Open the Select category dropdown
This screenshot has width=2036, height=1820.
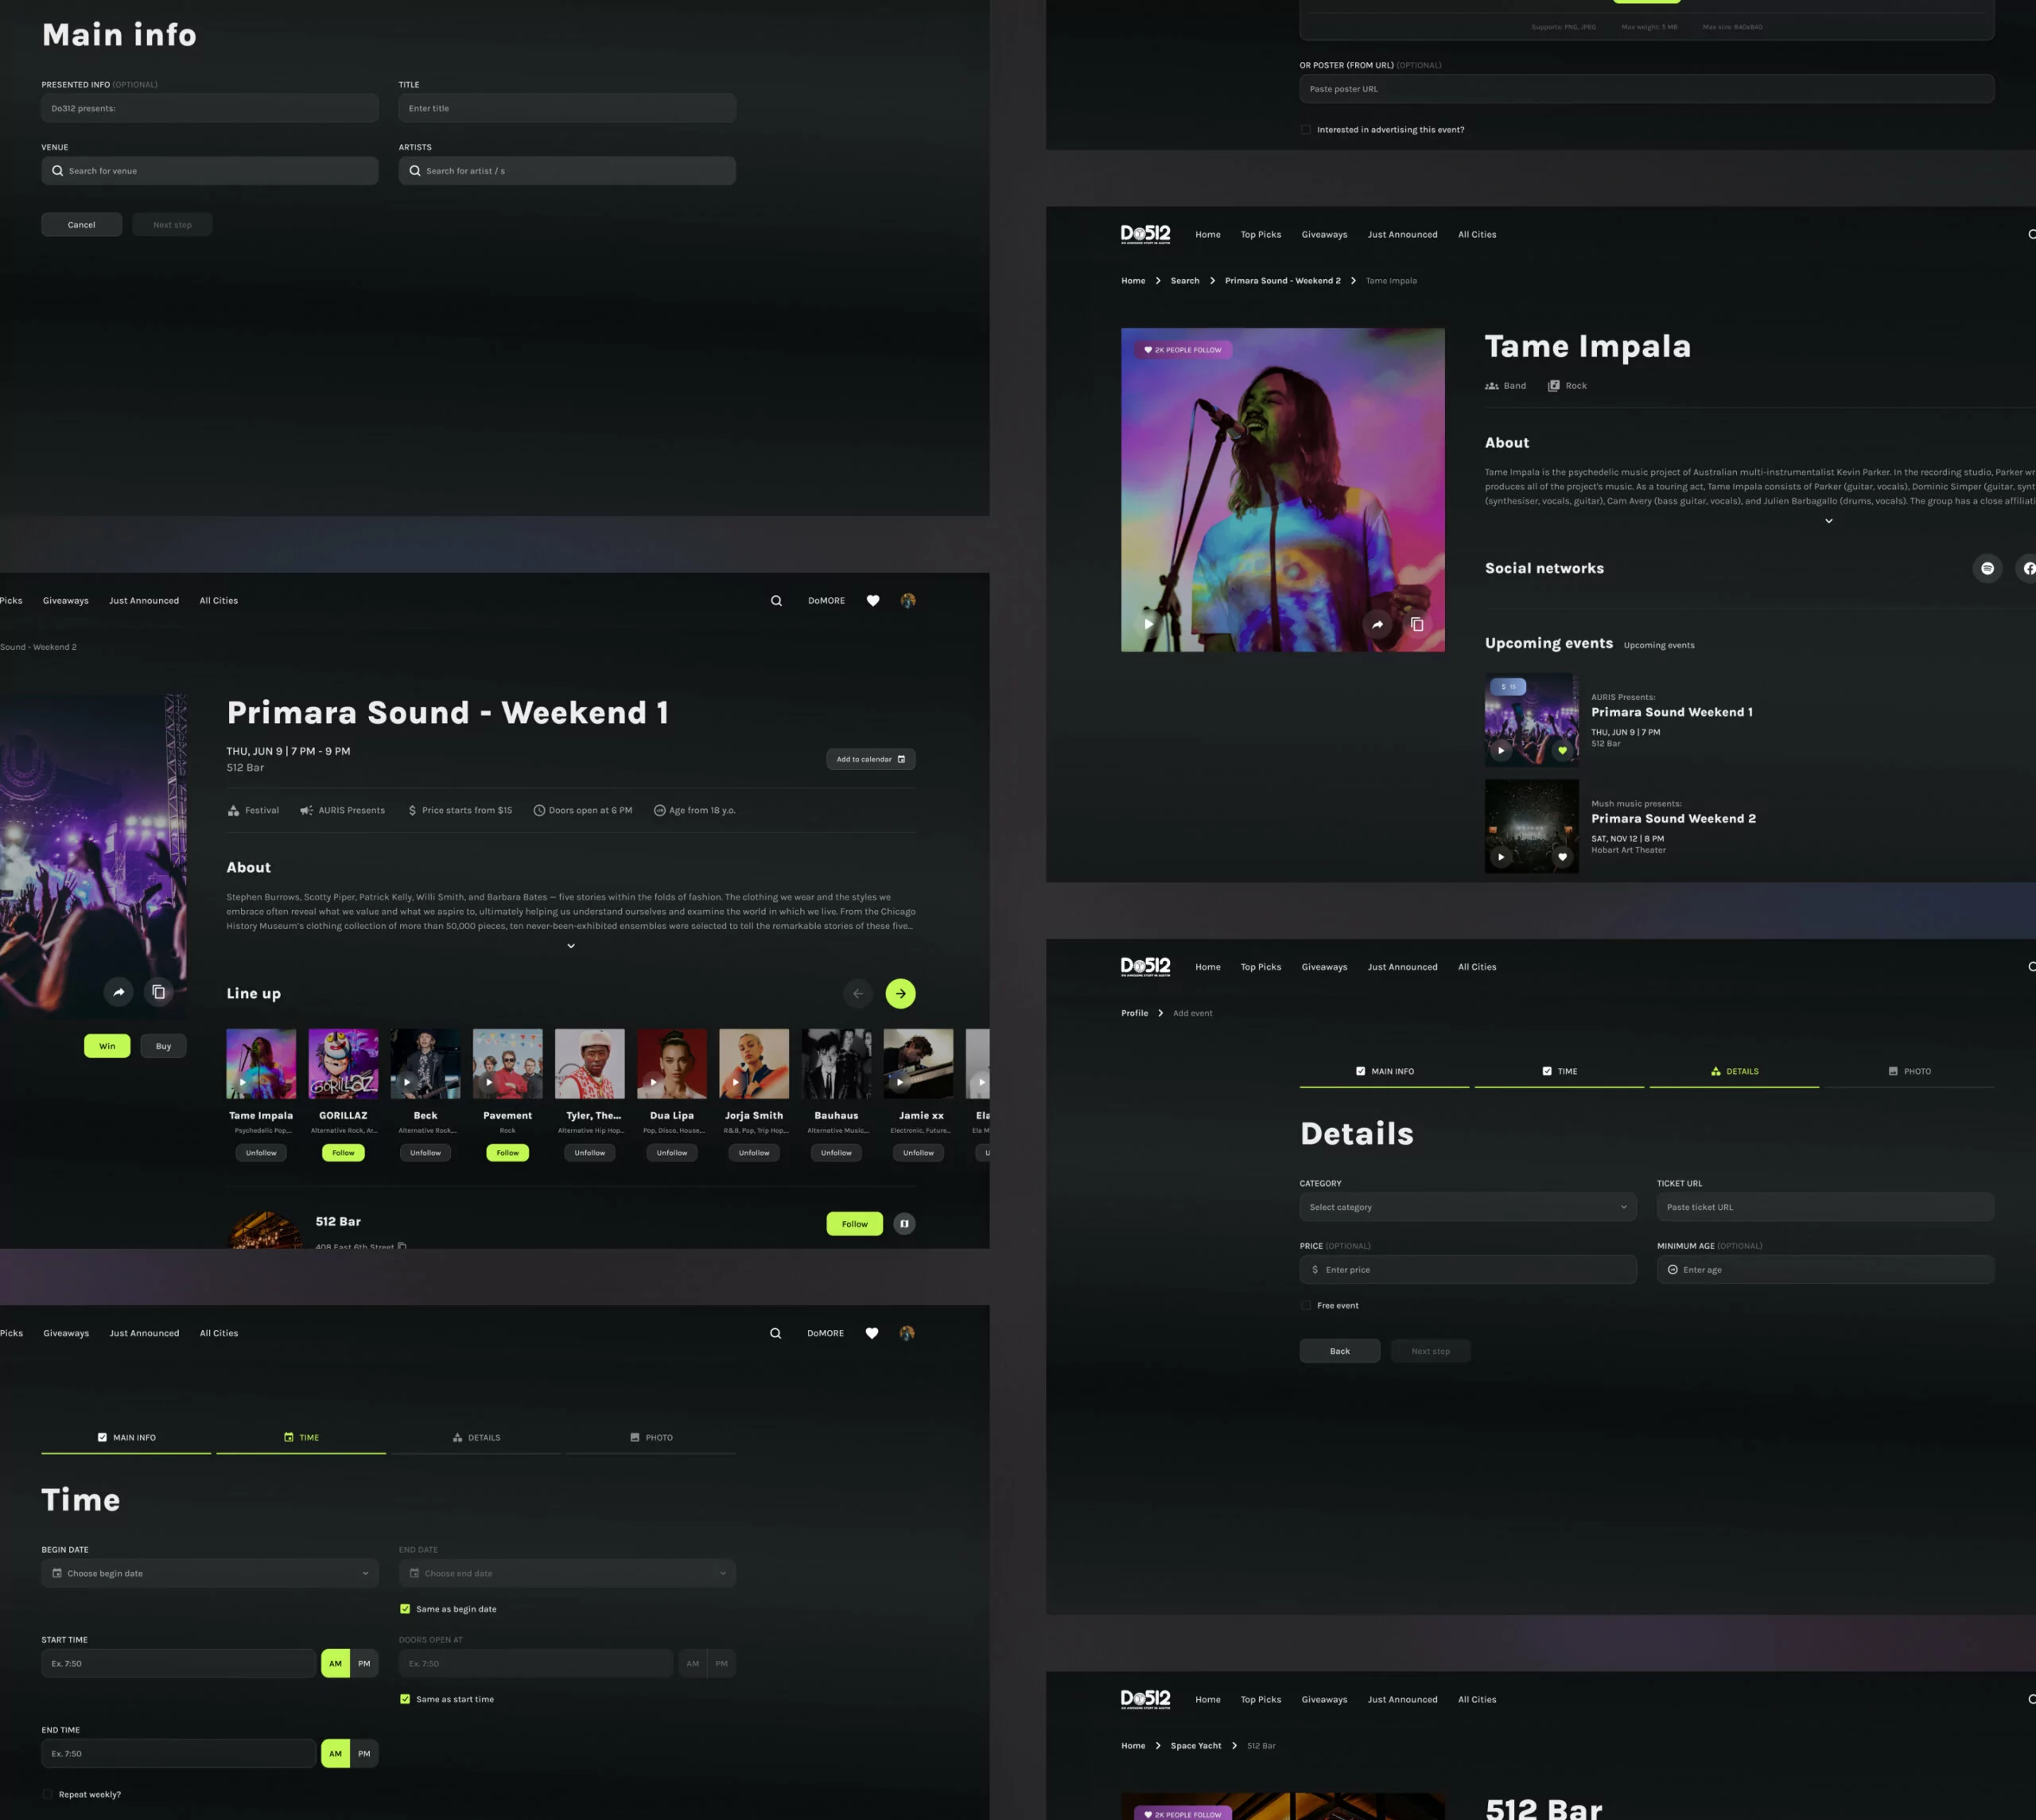1467,1207
